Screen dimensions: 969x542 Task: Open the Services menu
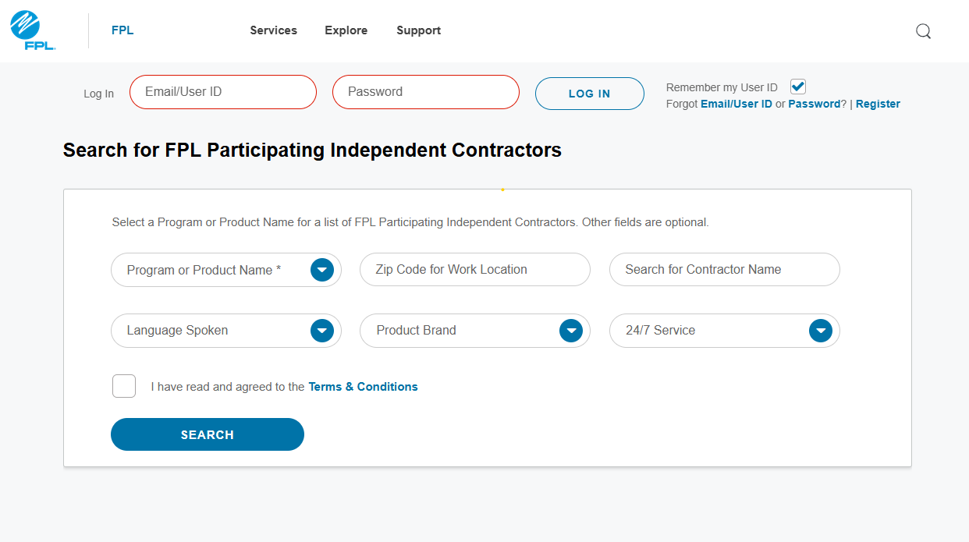coord(273,30)
